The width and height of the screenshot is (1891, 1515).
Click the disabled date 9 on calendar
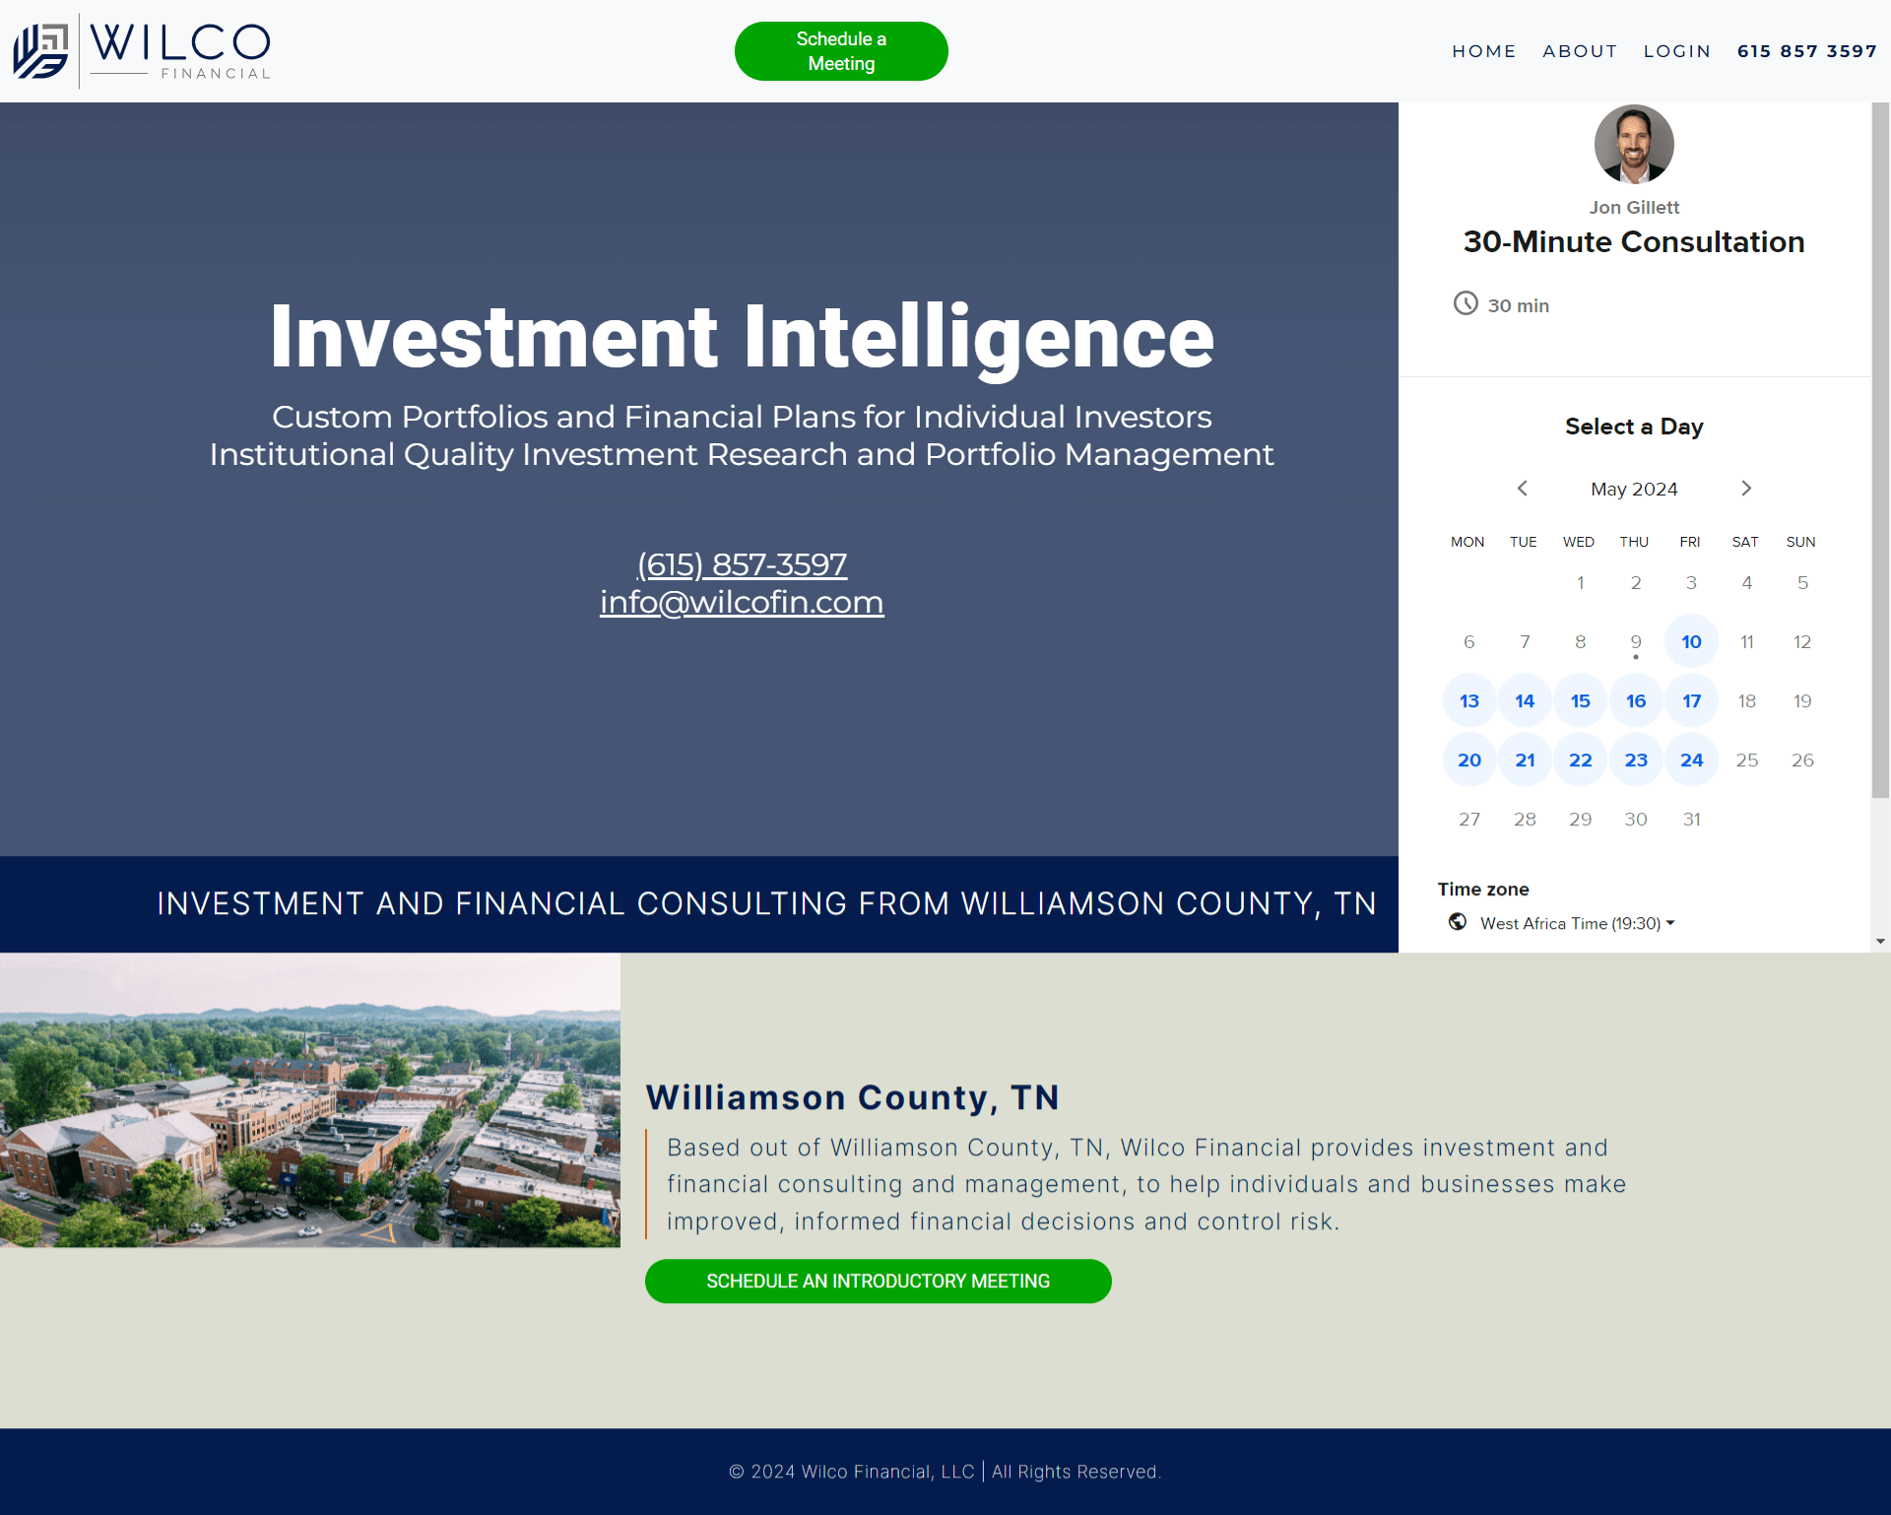tap(1636, 642)
